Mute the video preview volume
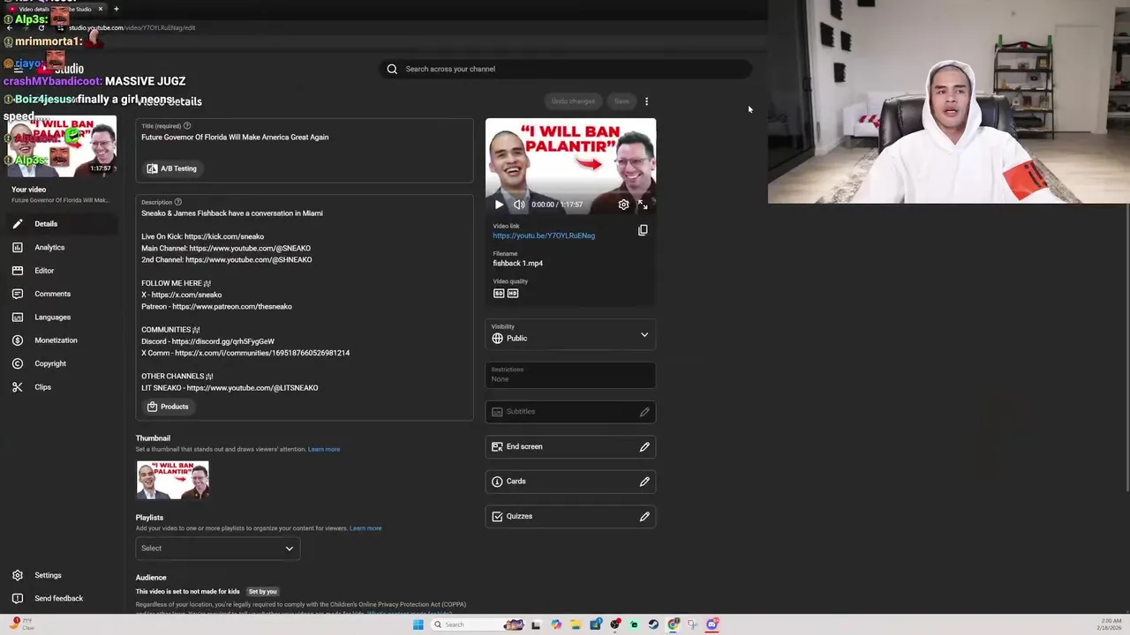1130x635 pixels. [x=519, y=205]
